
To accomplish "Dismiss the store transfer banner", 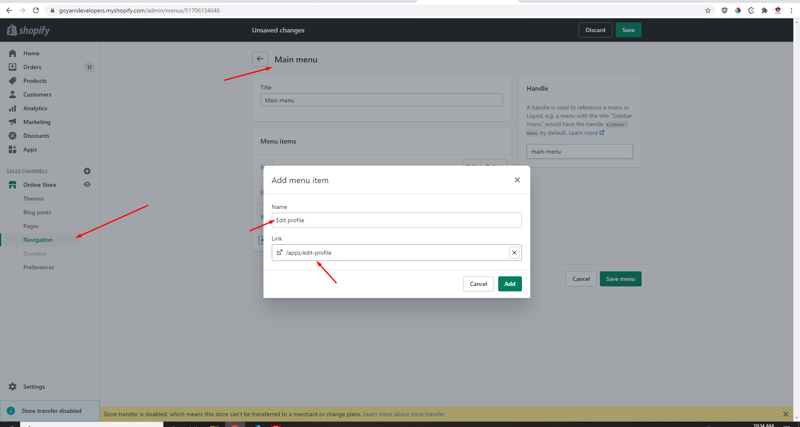I will coord(786,414).
